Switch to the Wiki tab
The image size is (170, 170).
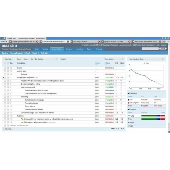tap(37, 49)
